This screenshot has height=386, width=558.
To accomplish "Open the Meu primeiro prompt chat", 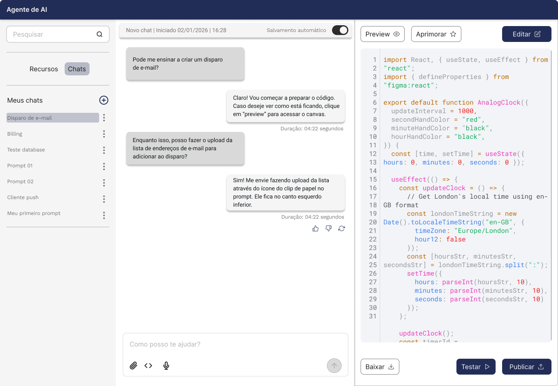I will 34,213.
